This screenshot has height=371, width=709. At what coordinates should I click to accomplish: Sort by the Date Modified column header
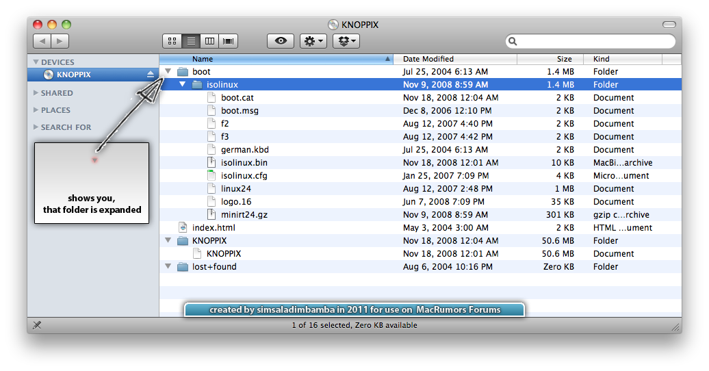[x=455, y=59]
